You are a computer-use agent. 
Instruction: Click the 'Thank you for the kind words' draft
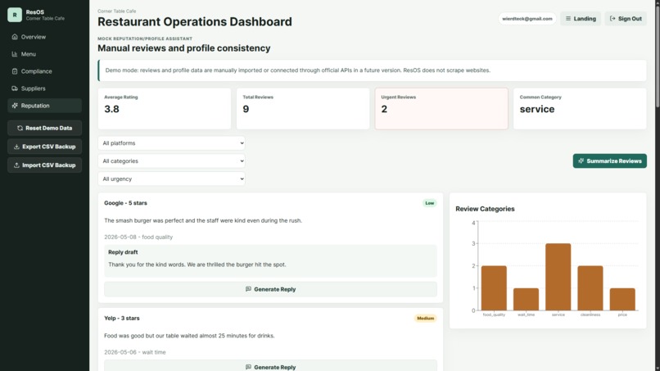pos(197,265)
